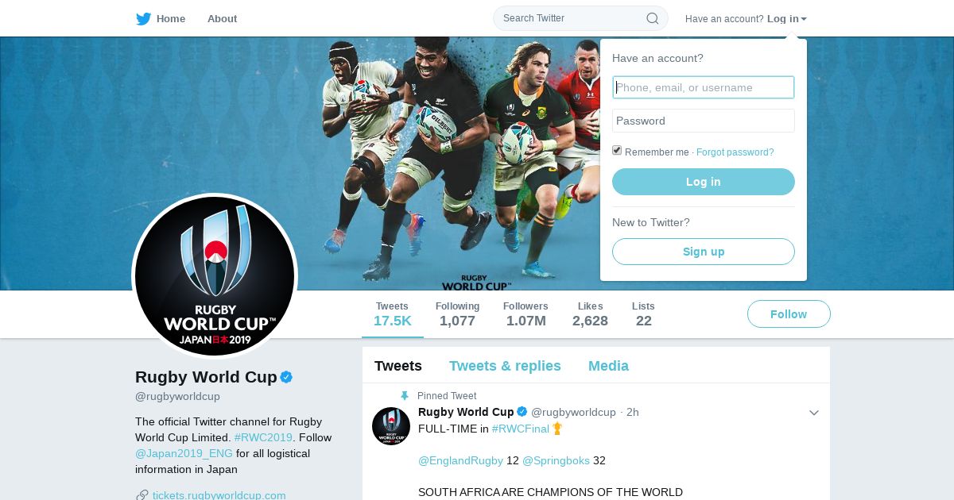Toggle the Remember me checkbox
Screen dimensions: 954x500
(617, 151)
